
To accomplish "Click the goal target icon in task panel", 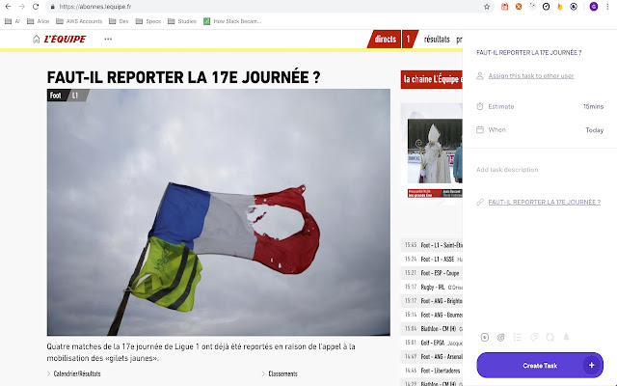I will [x=500, y=337].
